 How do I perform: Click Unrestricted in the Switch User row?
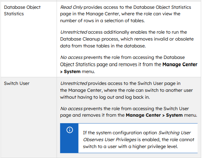tap(74, 83)
